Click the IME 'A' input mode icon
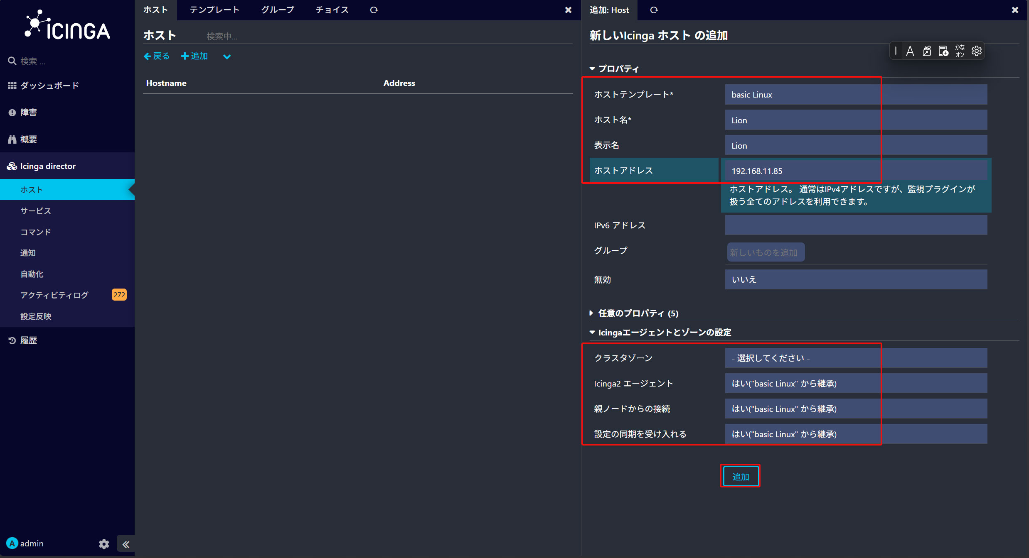 pyautogui.click(x=910, y=51)
